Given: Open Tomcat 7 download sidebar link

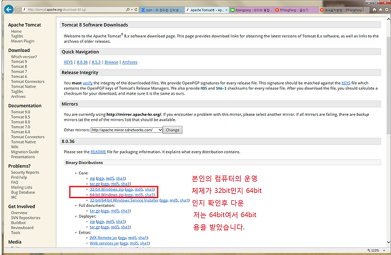Looking at the screenshot, I should (x=19, y=71).
